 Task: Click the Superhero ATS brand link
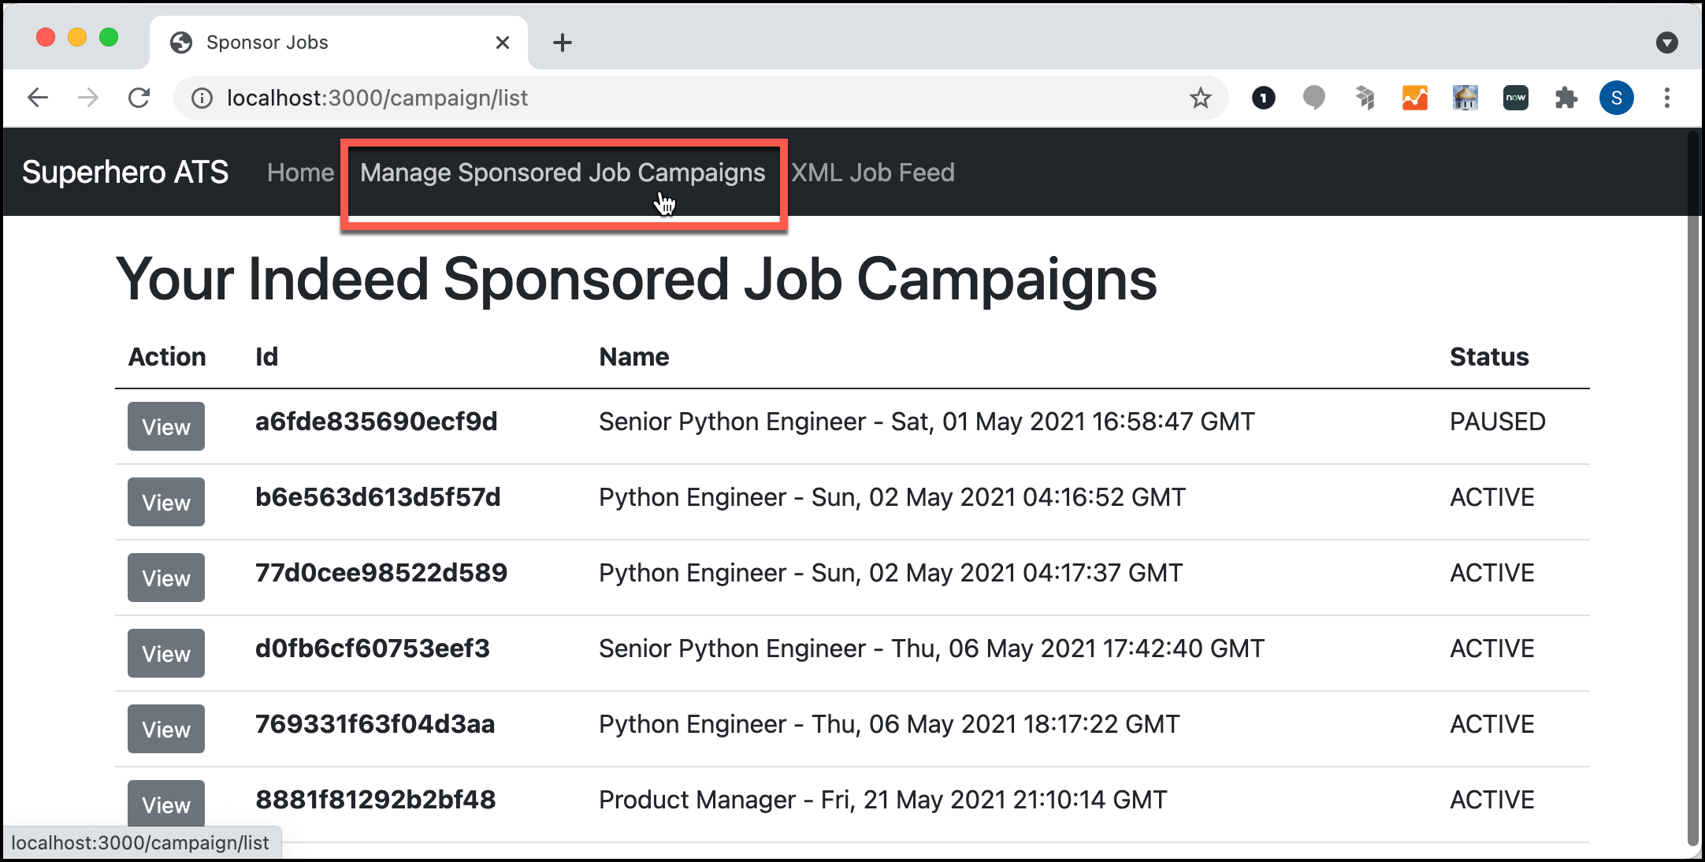pyautogui.click(x=125, y=172)
